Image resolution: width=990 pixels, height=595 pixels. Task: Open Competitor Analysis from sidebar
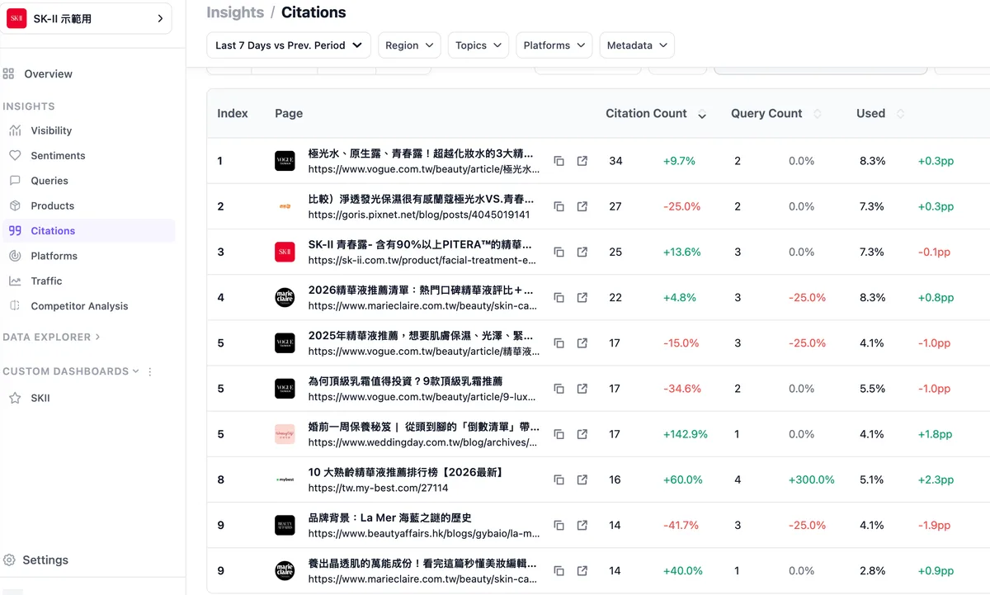click(79, 306)
